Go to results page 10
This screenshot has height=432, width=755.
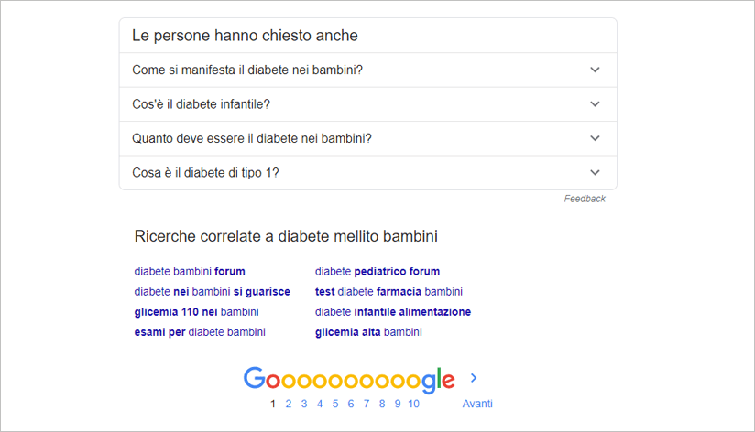point(413,404)
